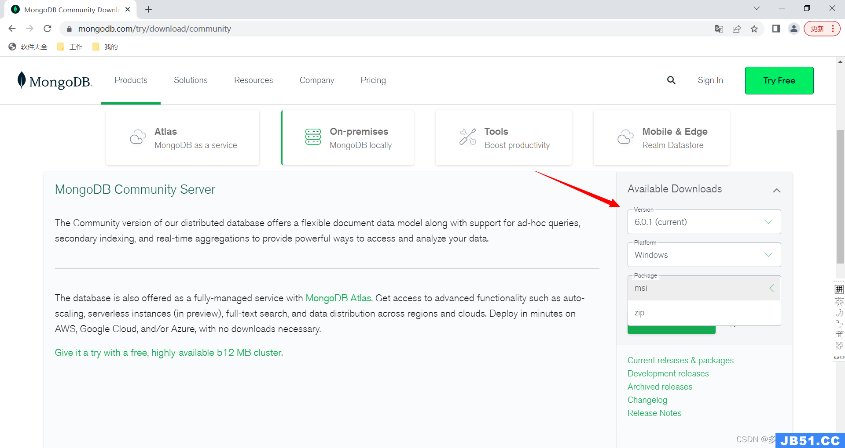
Task: Click the MongoDB Community Server heading
Action: pyautogui.click(x=135, y=190)
